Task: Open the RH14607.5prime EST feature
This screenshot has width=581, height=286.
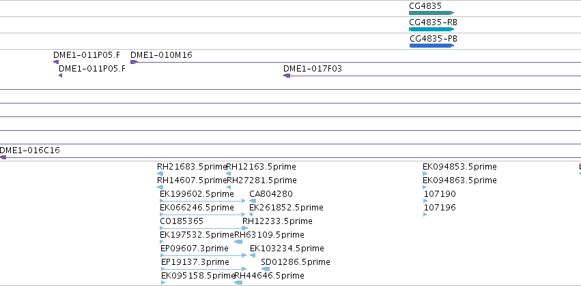Action: click(x=160, y=187)
